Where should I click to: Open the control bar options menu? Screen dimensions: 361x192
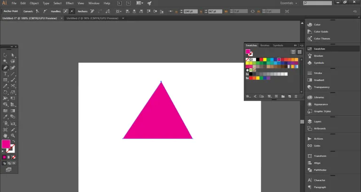pyautogui.click(x=355, y=11)
